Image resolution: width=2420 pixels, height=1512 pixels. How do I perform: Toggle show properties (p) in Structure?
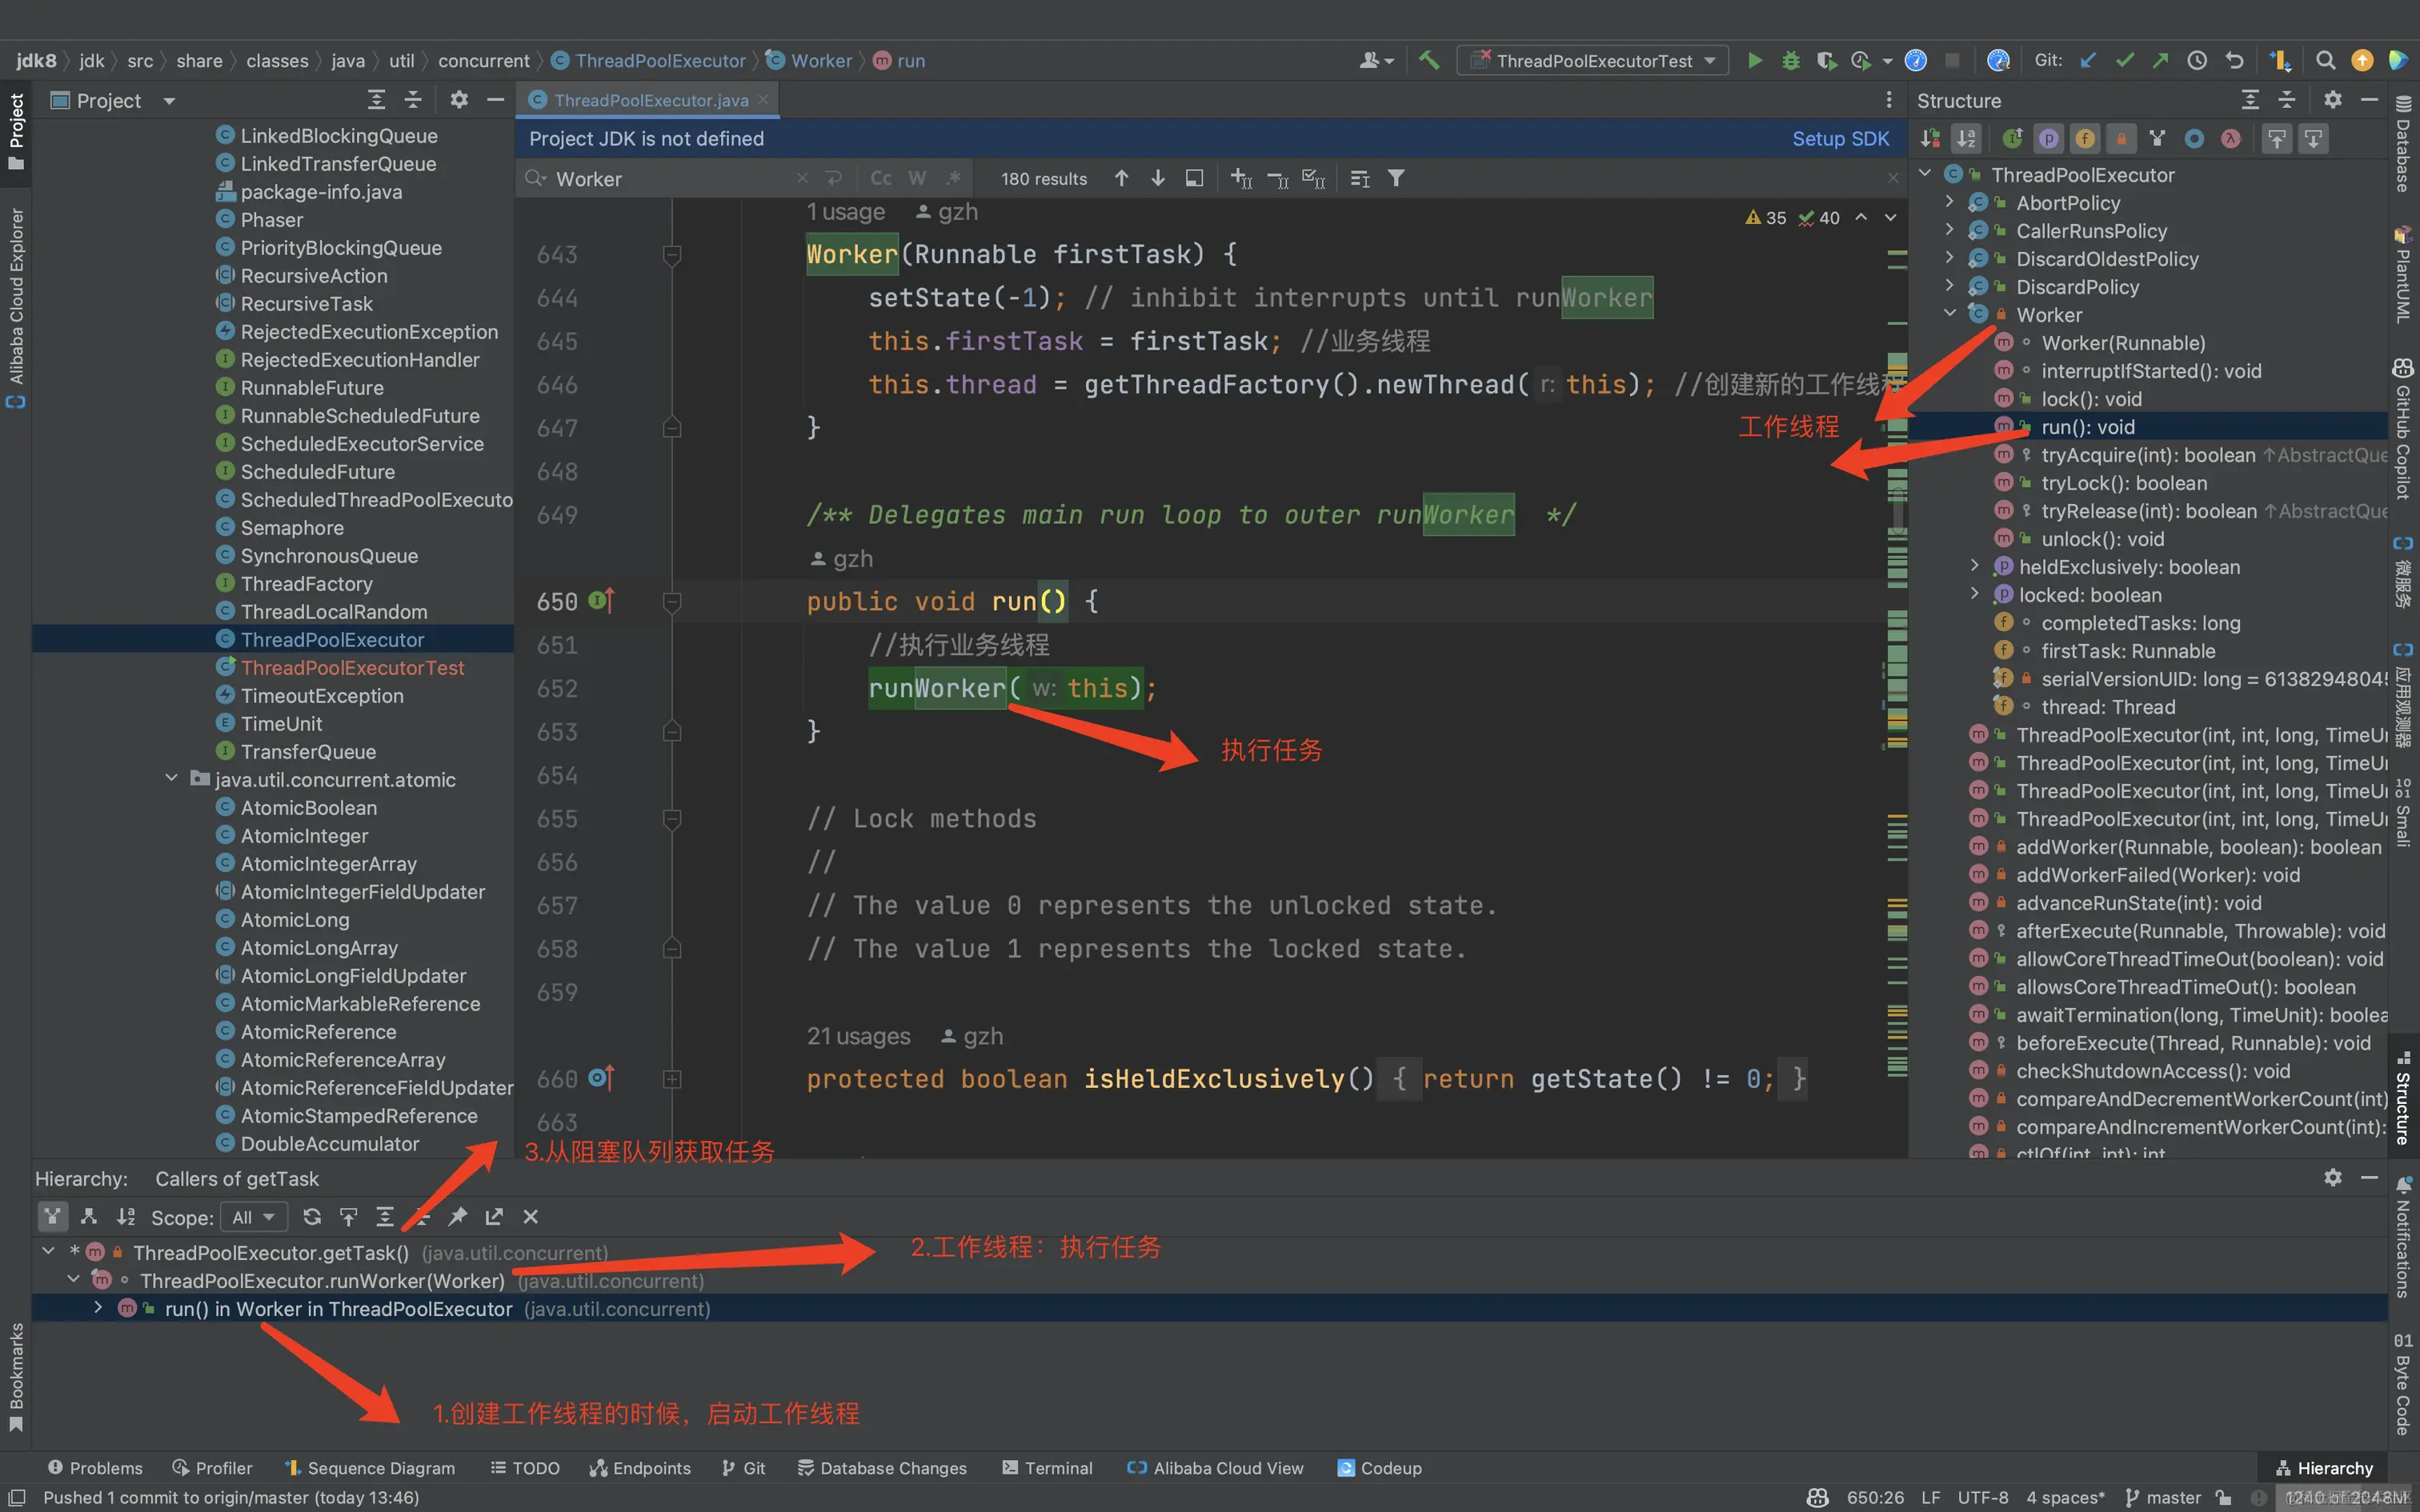click(2049, 139)
